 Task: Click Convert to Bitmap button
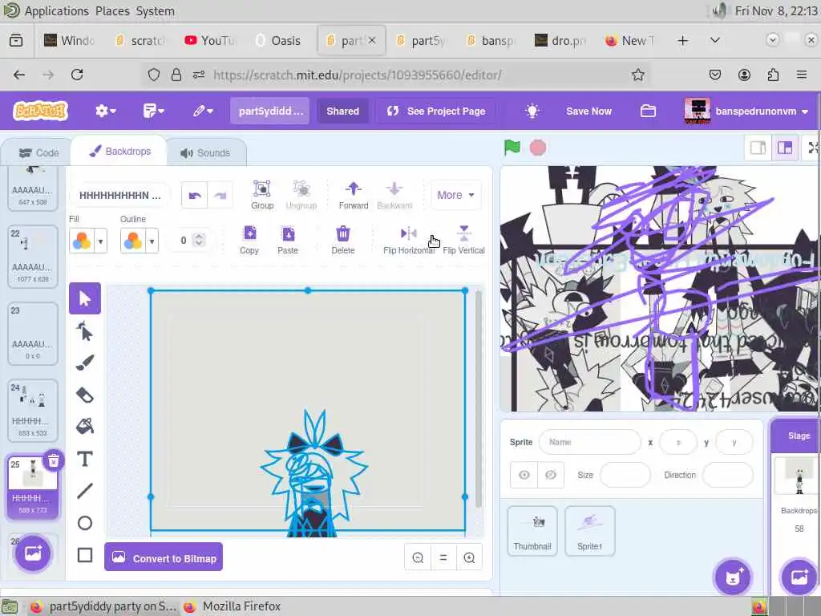(x=164, y=558)
